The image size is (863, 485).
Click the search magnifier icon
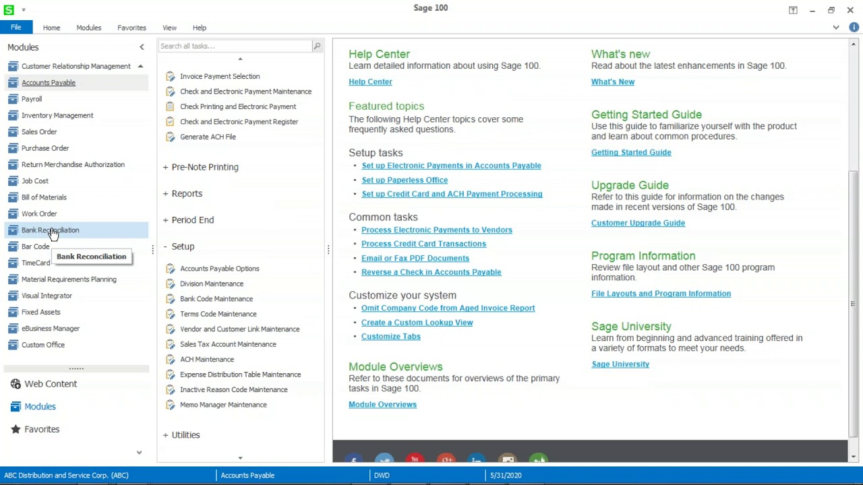point(317,46)
